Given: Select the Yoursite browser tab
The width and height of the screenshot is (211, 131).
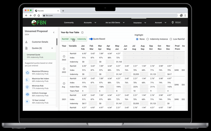Looking at the screenshot, I should (46, 11).
